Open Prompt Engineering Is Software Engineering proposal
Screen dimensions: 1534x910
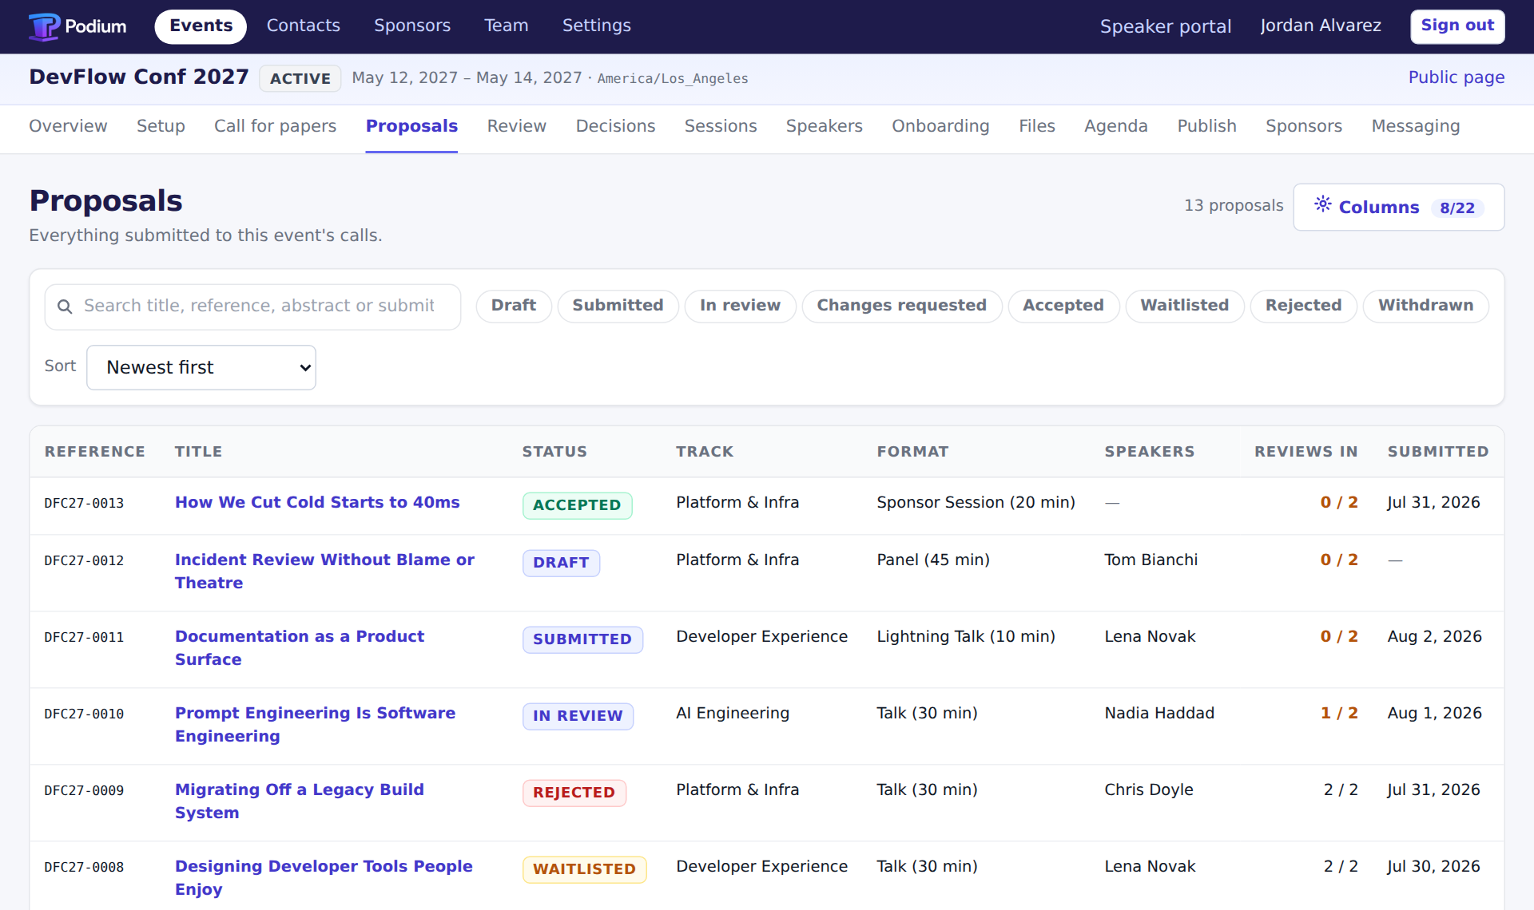pyautogui.click(x=315, y=725)
